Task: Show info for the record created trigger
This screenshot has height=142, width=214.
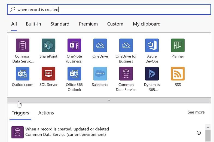Action: 199,132
